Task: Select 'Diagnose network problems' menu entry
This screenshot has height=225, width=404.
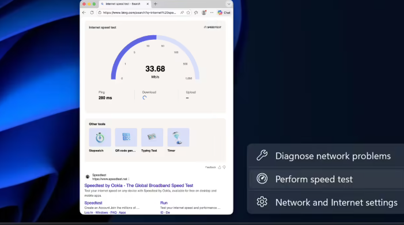Action: pyautogui.click(x=326, y=156)
